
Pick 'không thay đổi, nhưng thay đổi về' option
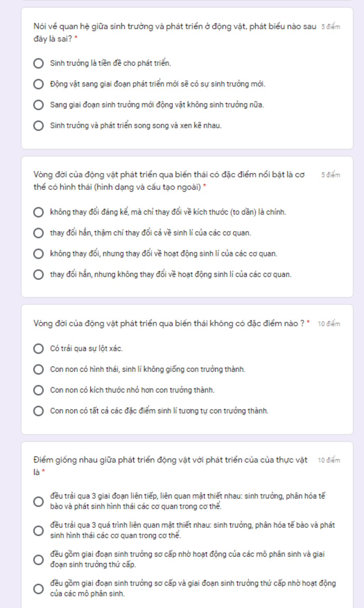[38, 254]
